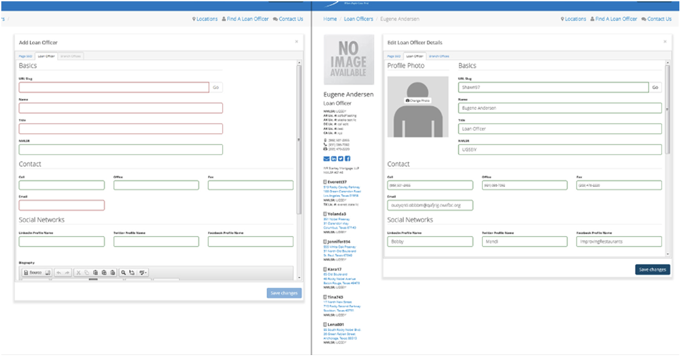682x357 pixels.
Task: Expand the spell check dropdown in the Biography editor
Action: [142, 272]
